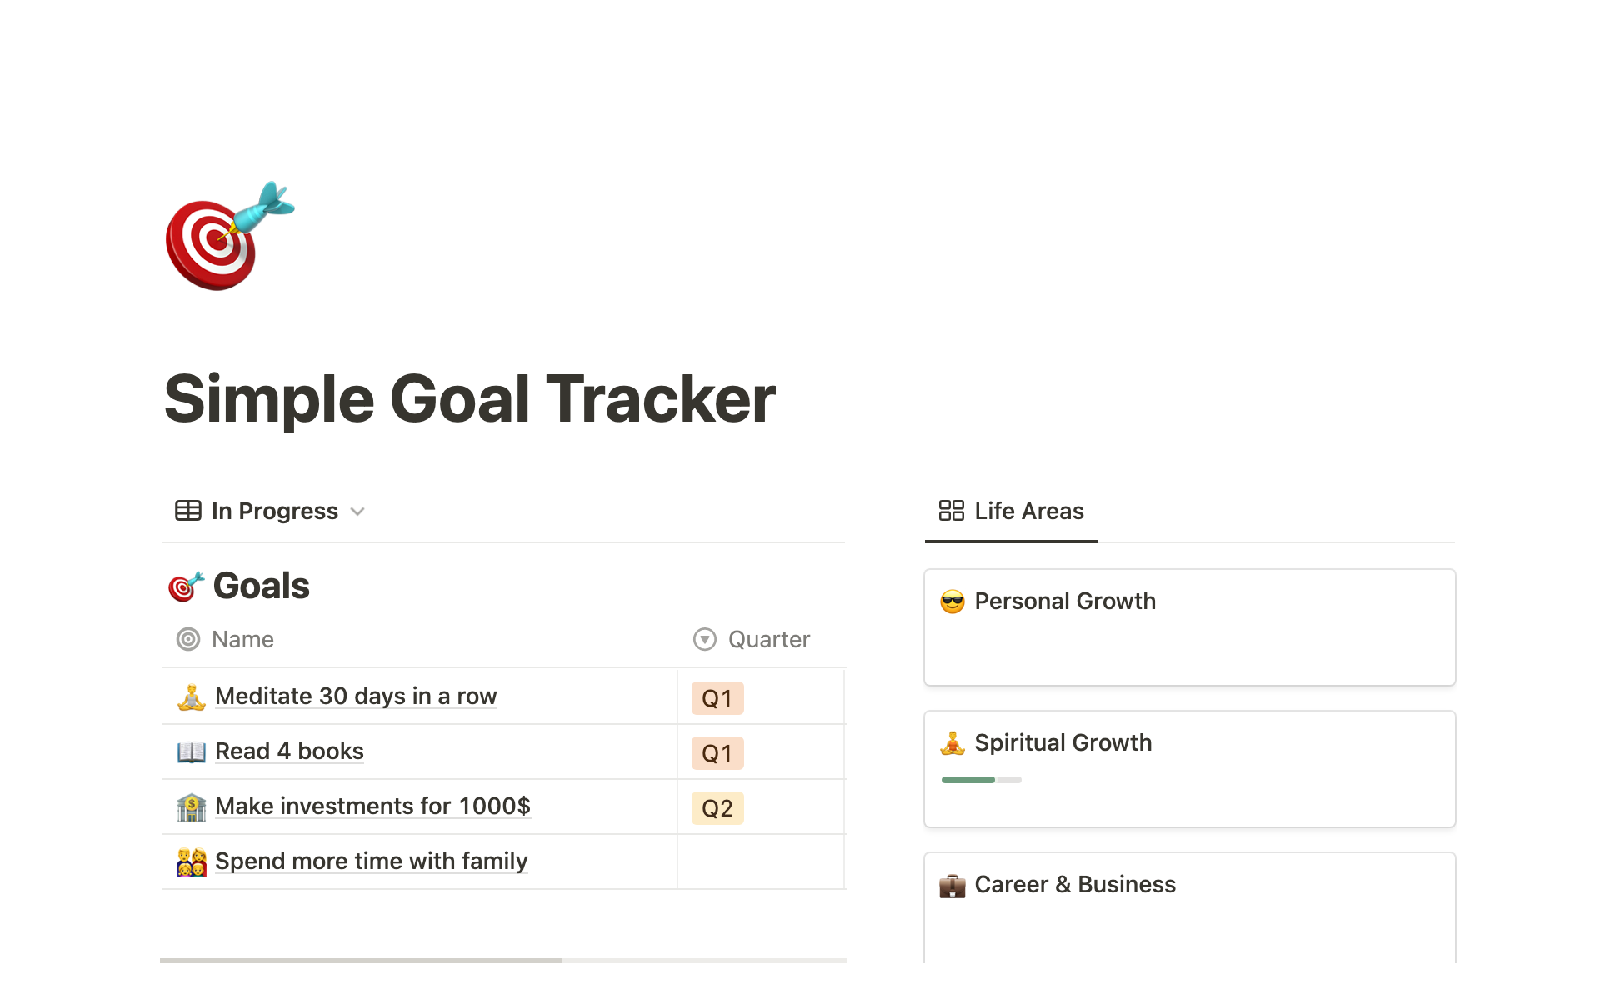
Task: Click the dartboard icon next to Goals heading
Action: [x=185, y=585]
